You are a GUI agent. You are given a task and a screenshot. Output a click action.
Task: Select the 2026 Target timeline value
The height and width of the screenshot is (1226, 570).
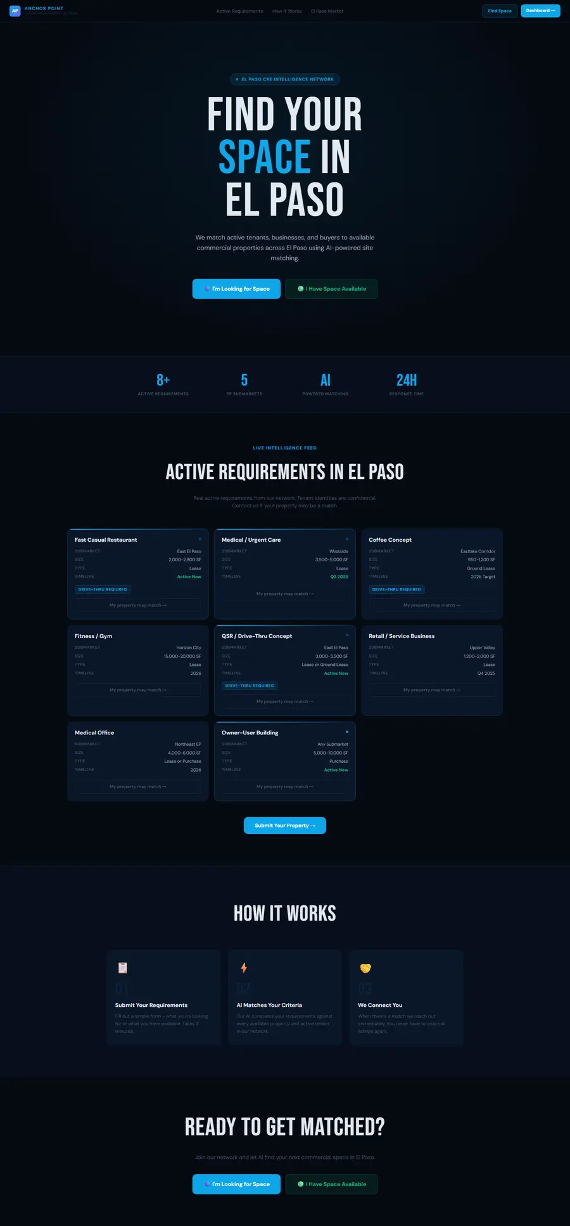pos(483,577)
